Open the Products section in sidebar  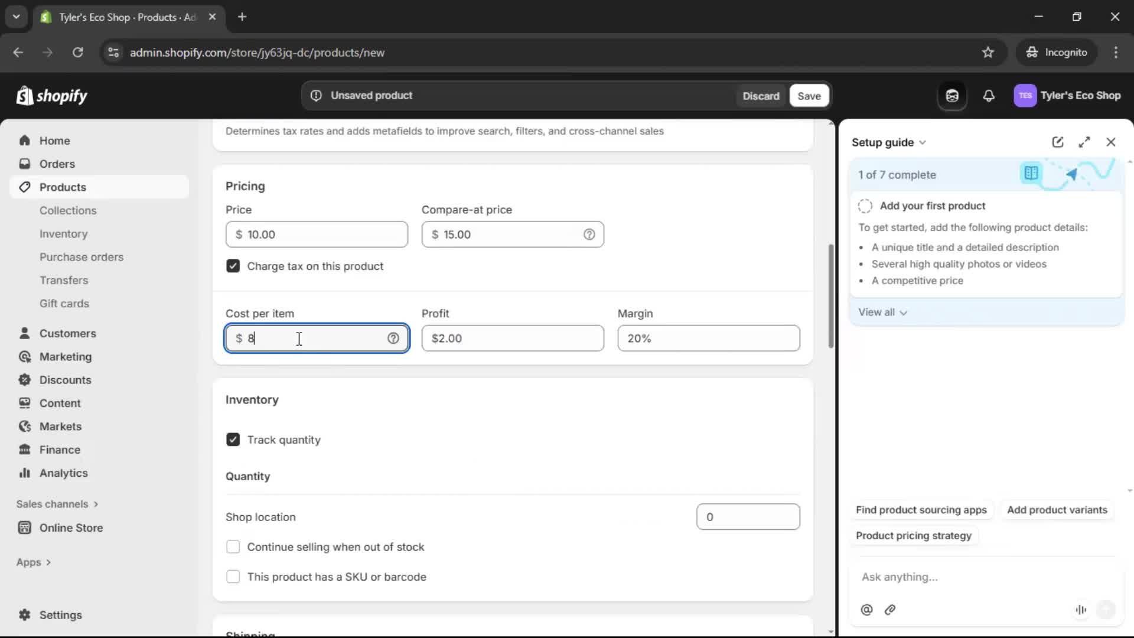click(63, 187)
